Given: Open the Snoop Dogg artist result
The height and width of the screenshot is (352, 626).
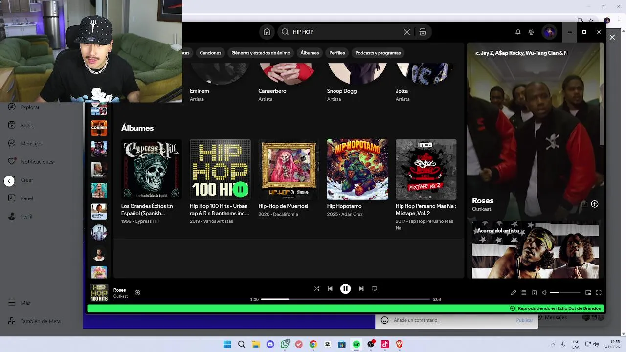Looking at the screenshot, I should 357,82.
